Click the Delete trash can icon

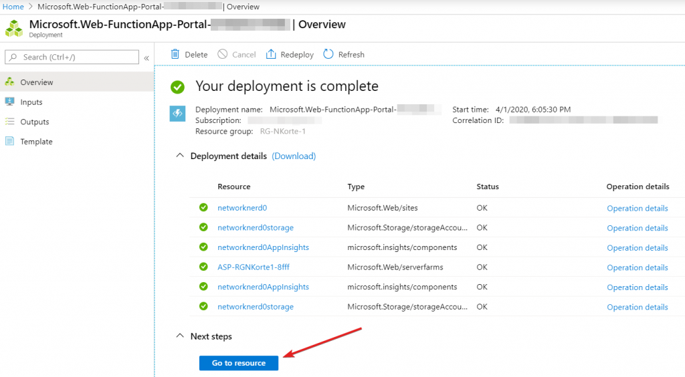(175, 54)
